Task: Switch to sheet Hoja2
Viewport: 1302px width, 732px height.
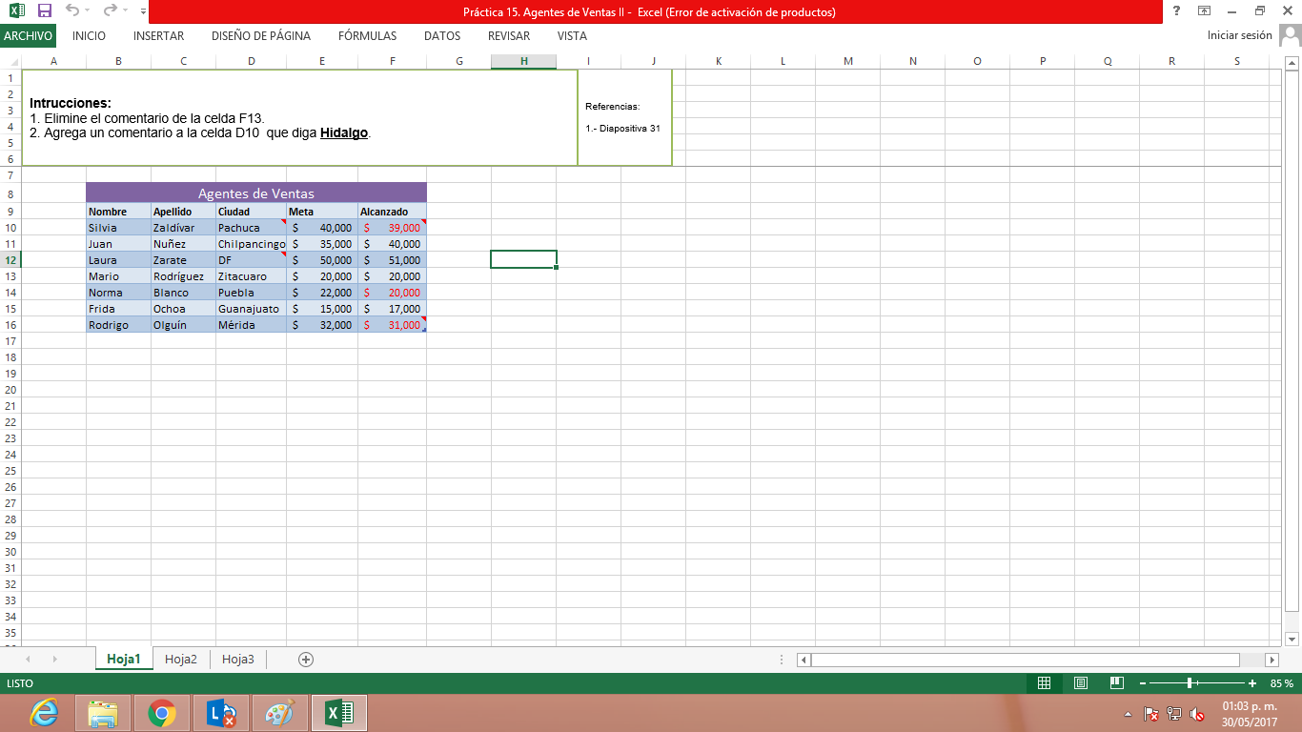Action: (x=181, y=659)
